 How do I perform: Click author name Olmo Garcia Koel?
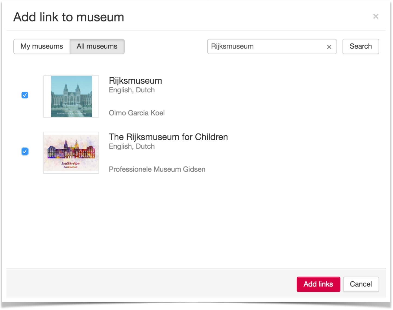tap(137, 113)
